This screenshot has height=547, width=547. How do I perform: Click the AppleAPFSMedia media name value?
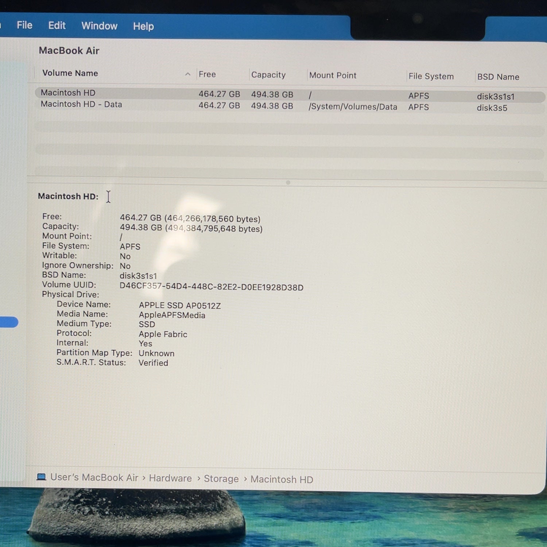tap(172, 315)
